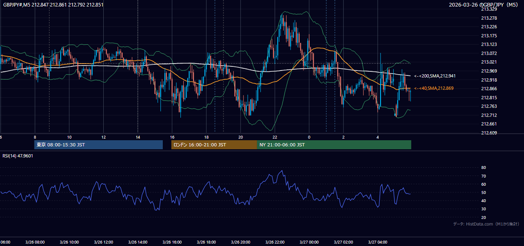524x246 pixels.
Task: Click the 213.226 price axis label
Action: click(489, 27)
